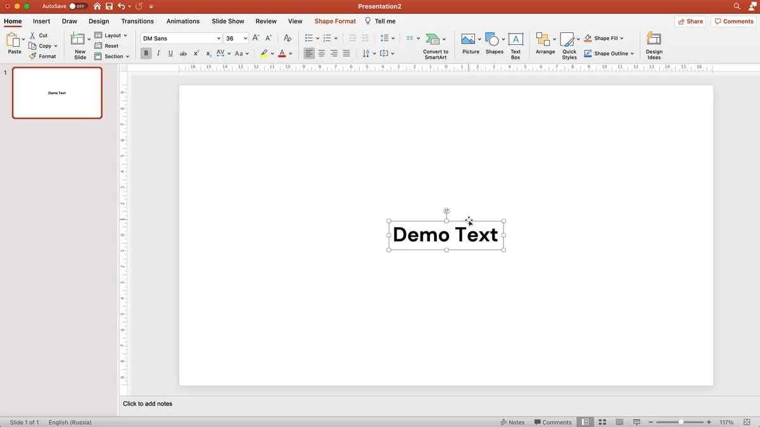Viewport: 760px width, 427px height.
Task: Toggle the AutoSave switch
Action: click(x=79, y=6)
